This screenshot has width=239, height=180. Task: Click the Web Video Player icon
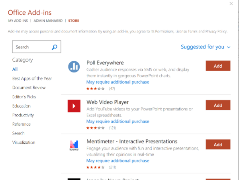74,106
